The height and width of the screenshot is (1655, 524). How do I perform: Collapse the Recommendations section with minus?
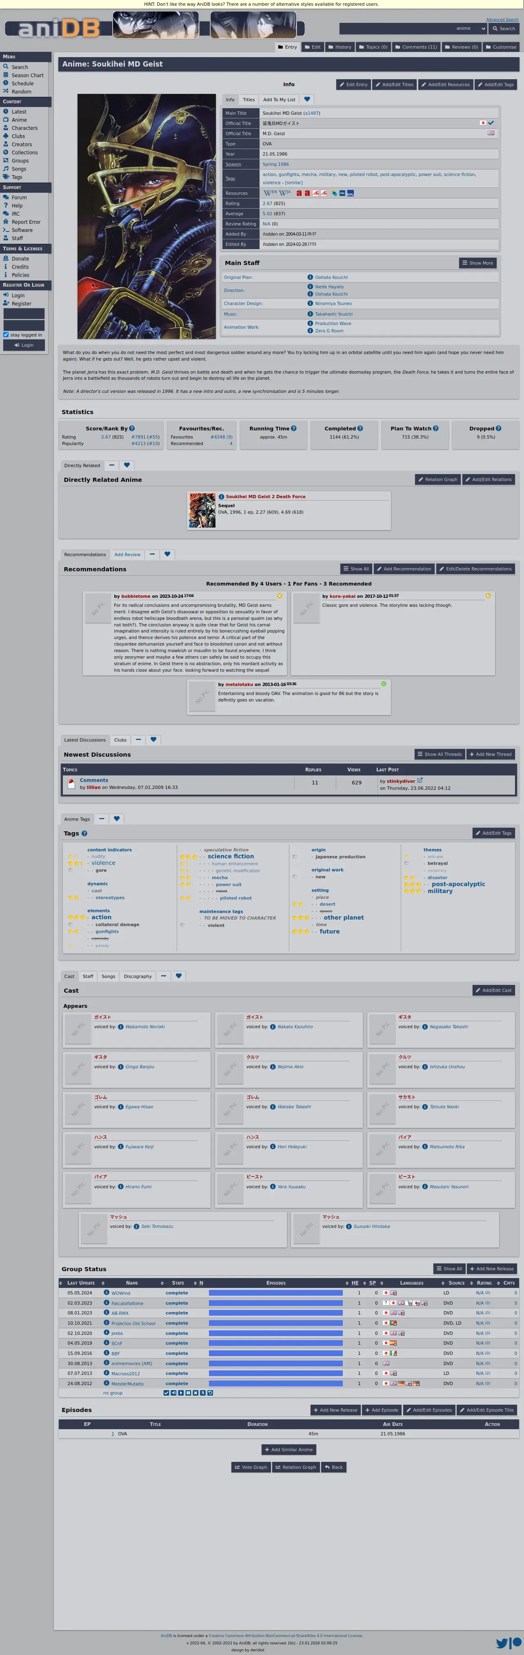[x=152, y=554]
